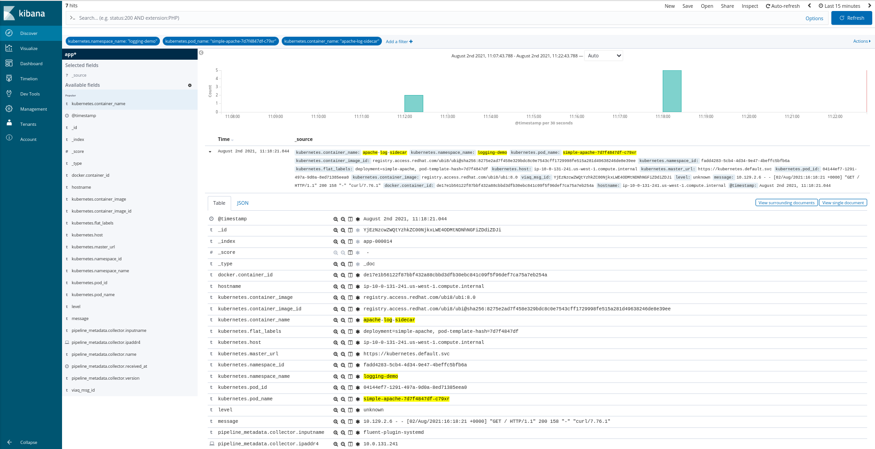Focus the search query input

coord(432,18)
